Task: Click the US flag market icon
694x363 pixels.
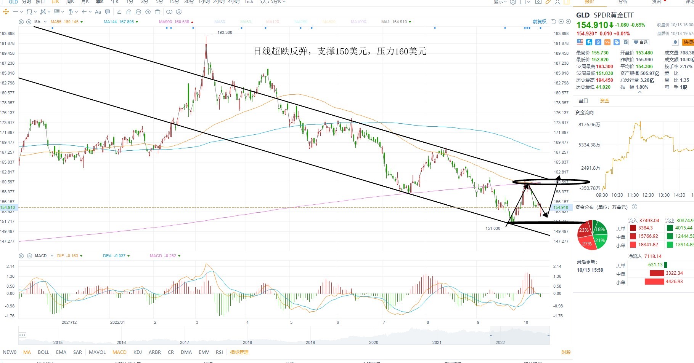Action: (580, 42)
